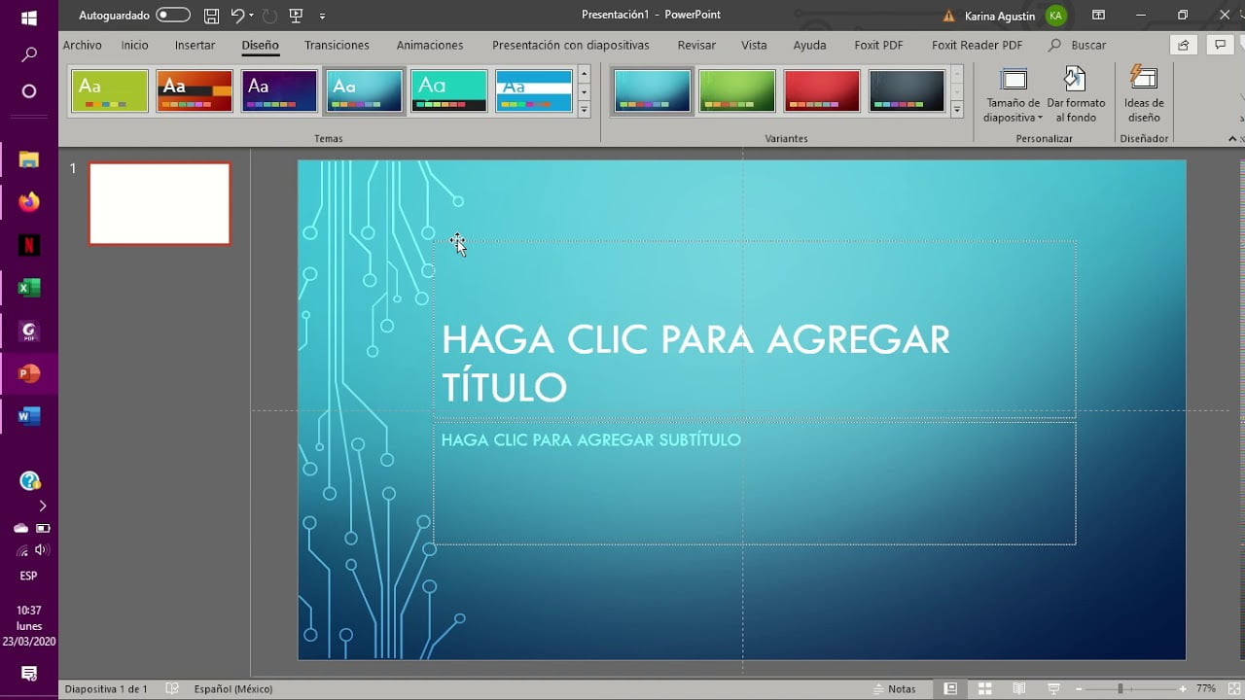Open the Archivo menu
1245x700 pixels.
[82, 45]
